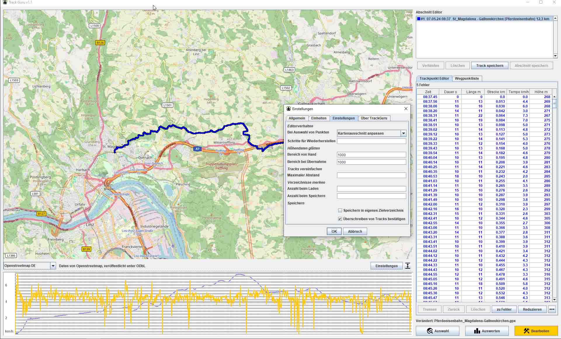Click the Maximaler Abstand input field
The height and width of the screenshot is (339, 561).
coord(371,175)
